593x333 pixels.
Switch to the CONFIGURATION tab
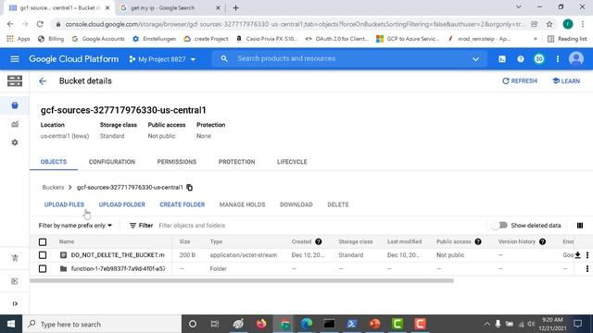click(111, 162)
